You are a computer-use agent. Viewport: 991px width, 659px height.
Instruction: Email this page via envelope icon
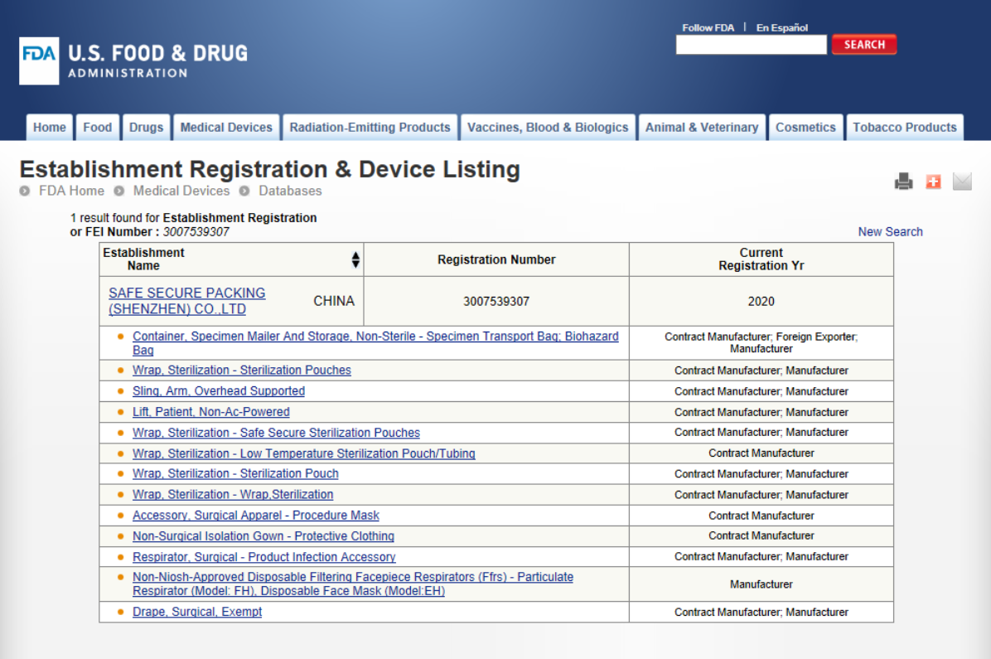[962, 182]
